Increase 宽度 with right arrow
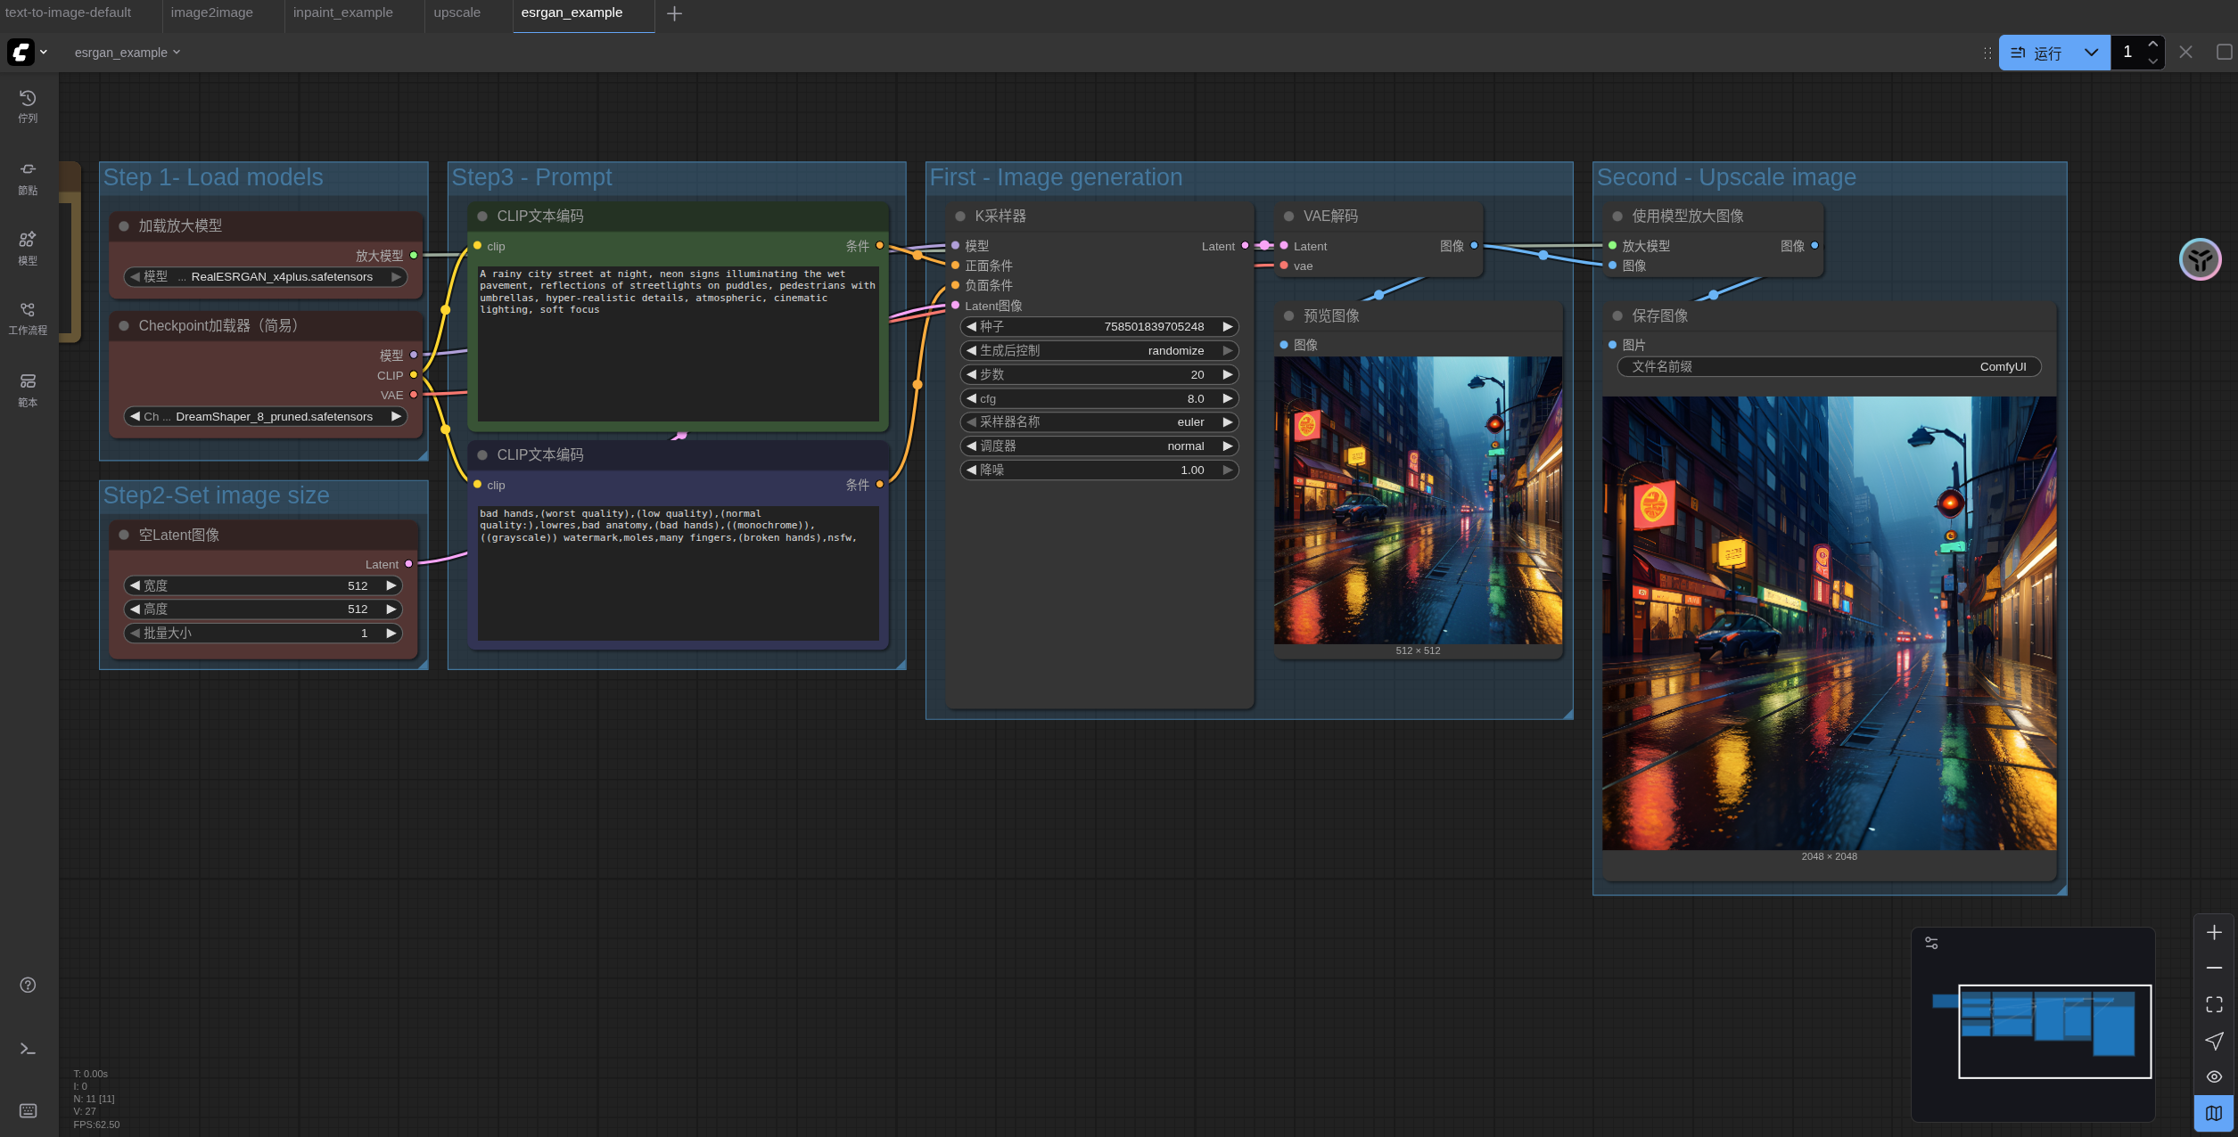The height and width of the screenshot is (1137, 2238). pyautogui.click(x=391, y=585)
